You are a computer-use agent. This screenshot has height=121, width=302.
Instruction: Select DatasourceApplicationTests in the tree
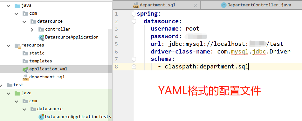click(78, 117)
